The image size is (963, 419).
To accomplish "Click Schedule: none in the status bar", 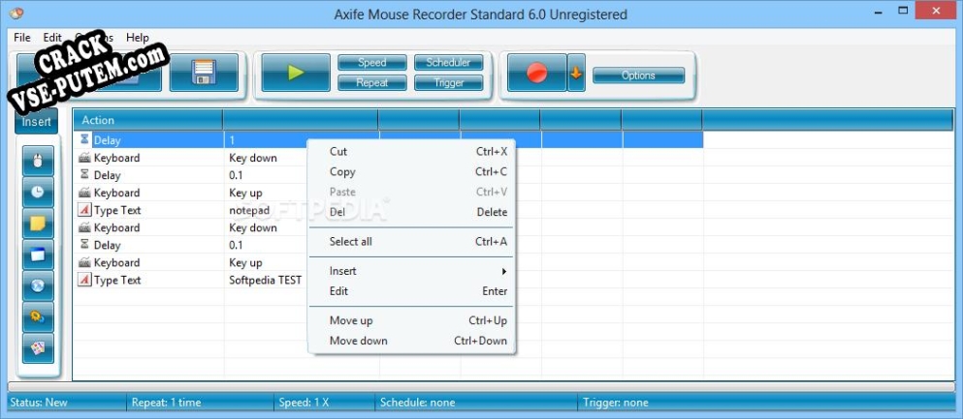I will point(418,403).
